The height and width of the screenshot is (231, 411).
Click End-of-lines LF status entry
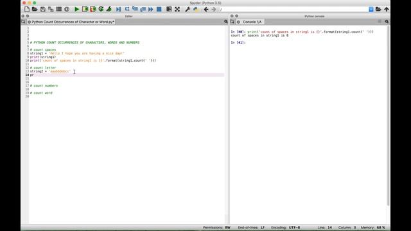click(251, 228)
